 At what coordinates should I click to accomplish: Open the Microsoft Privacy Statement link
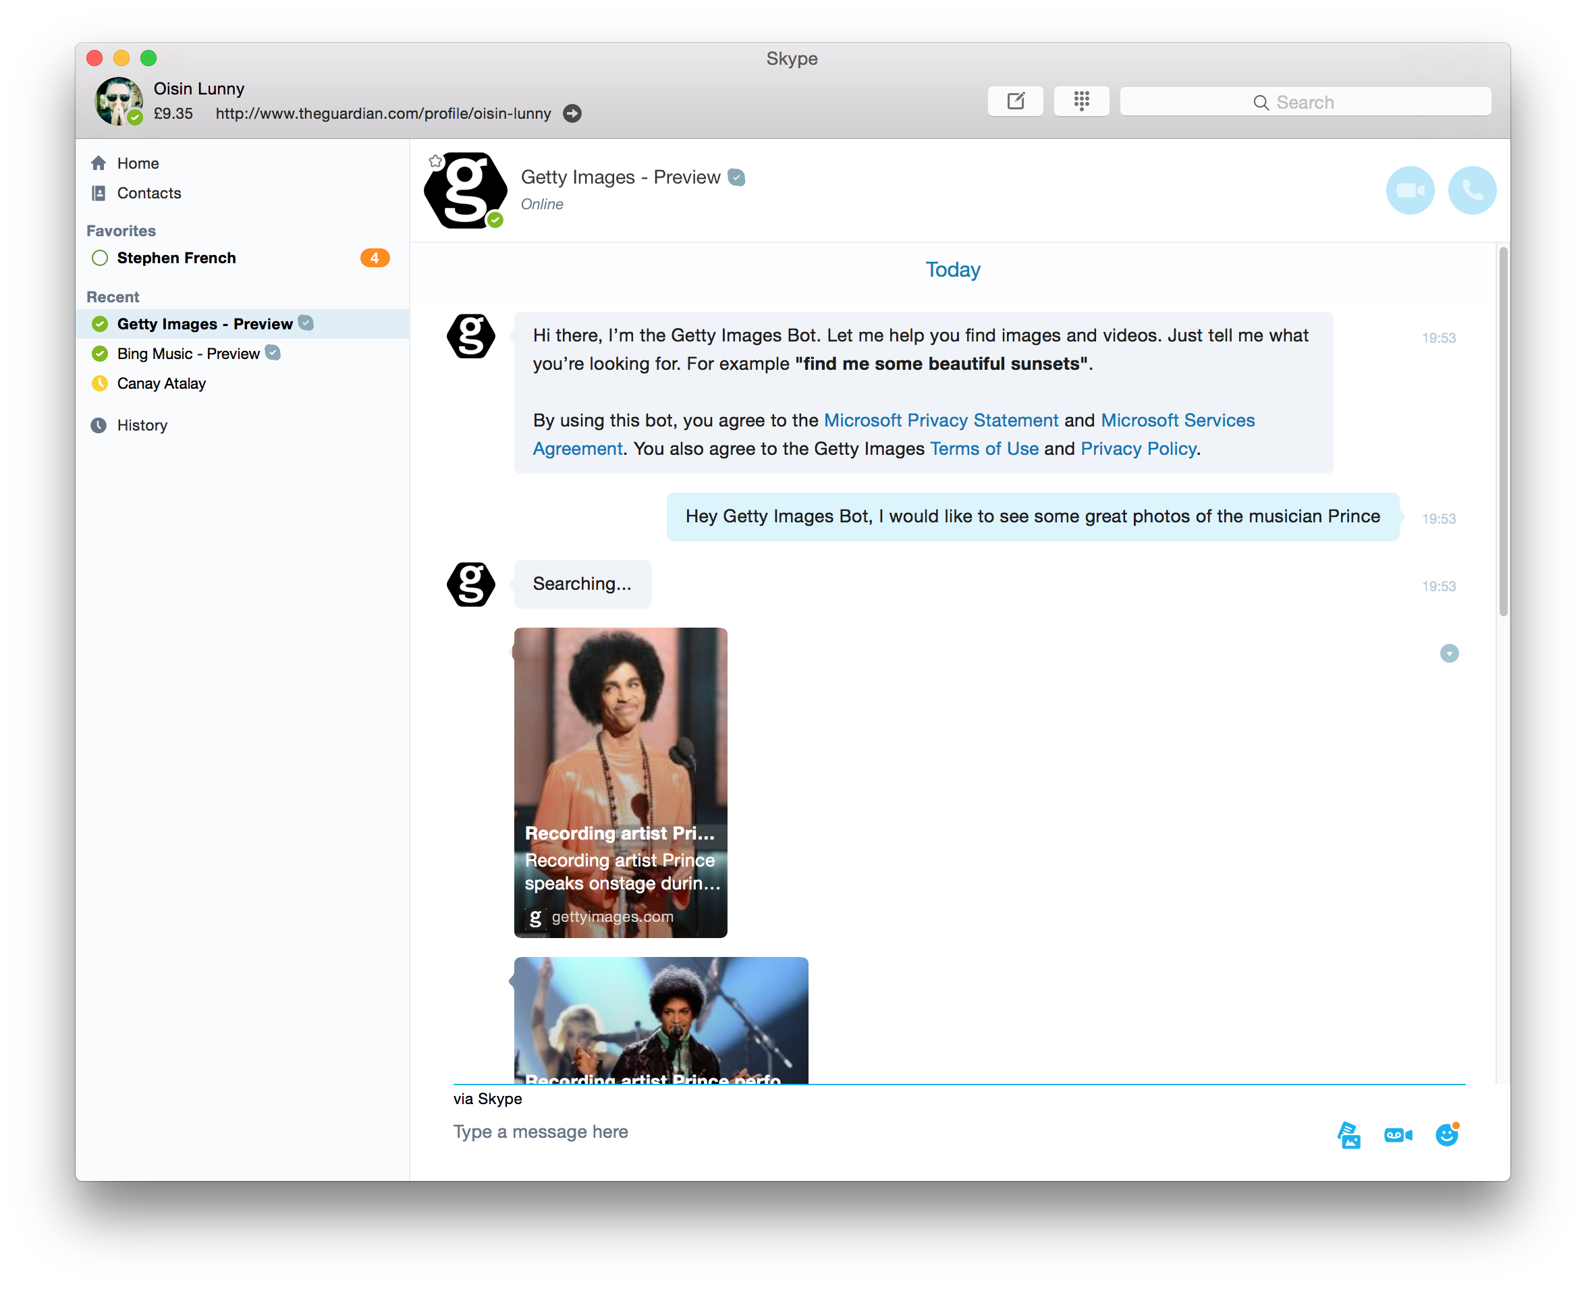tap(941, 420)
